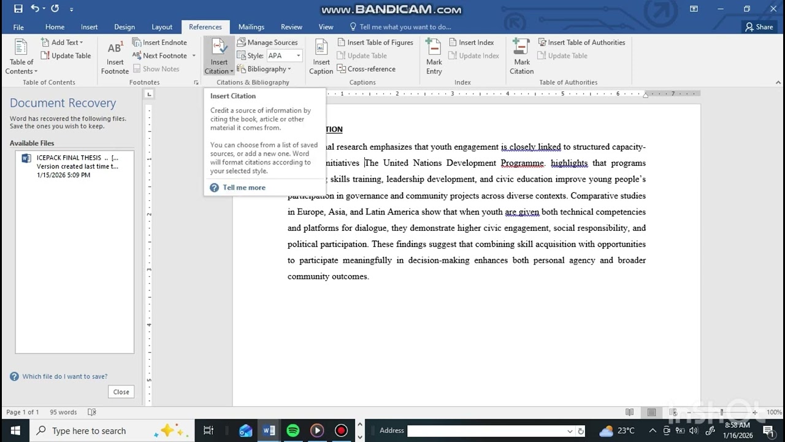
Task: Click the Bandicam record icon on taskbar
Action: (341, 430)
